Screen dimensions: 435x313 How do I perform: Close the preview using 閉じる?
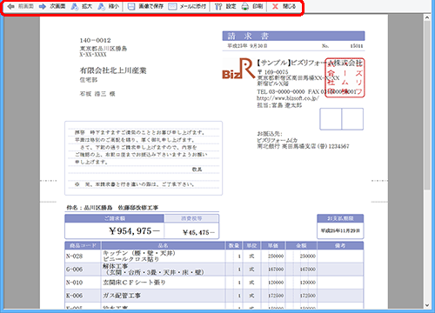tap(284, 6)
